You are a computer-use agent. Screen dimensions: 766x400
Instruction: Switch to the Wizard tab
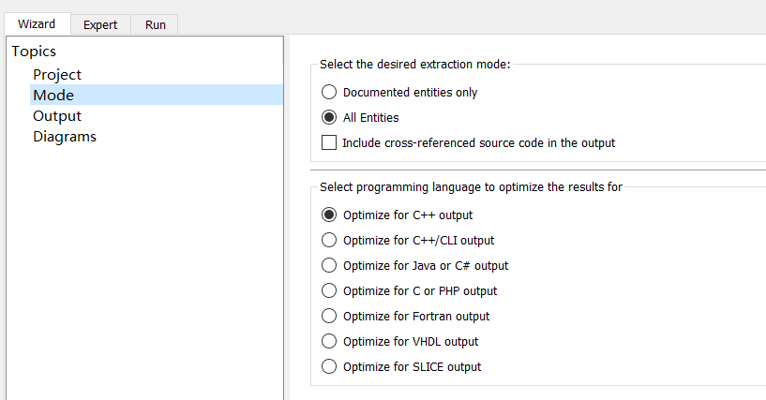click(36, 24)
